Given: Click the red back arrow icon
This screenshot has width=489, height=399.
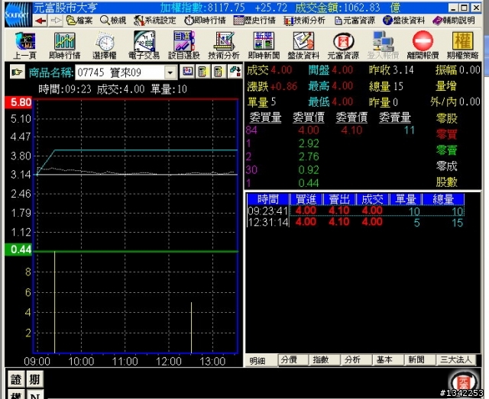Looking at the screenshot, I should (40, 21).
